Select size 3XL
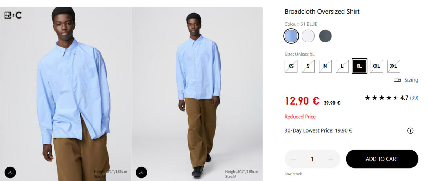This screenshot has width=427, height=181. click(394, 66)
